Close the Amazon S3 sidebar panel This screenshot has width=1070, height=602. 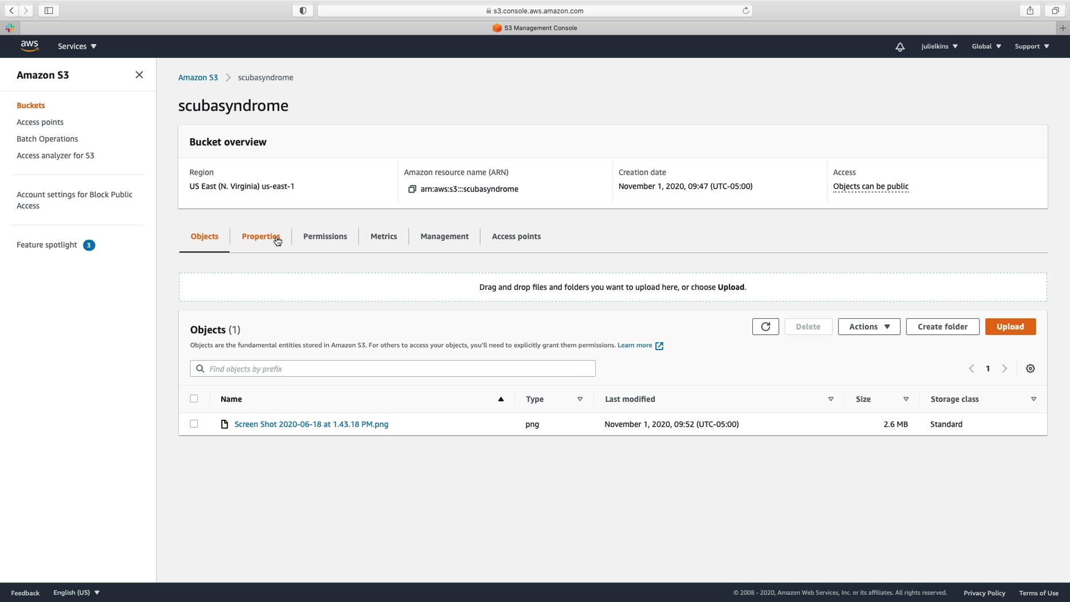[139, 75]
